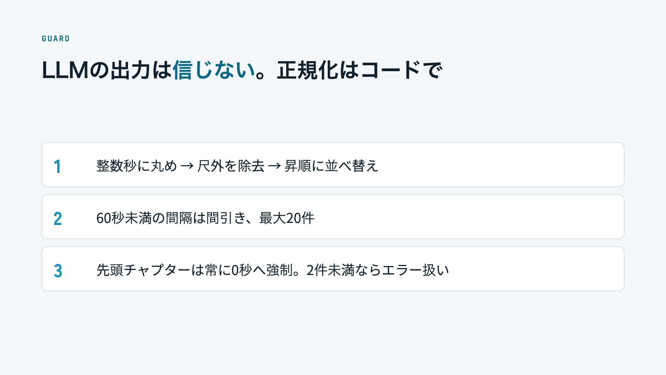Select the highlighted words 信じない in title

tap(214, 70)
